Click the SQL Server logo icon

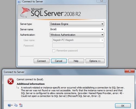(x=25, y=12)
